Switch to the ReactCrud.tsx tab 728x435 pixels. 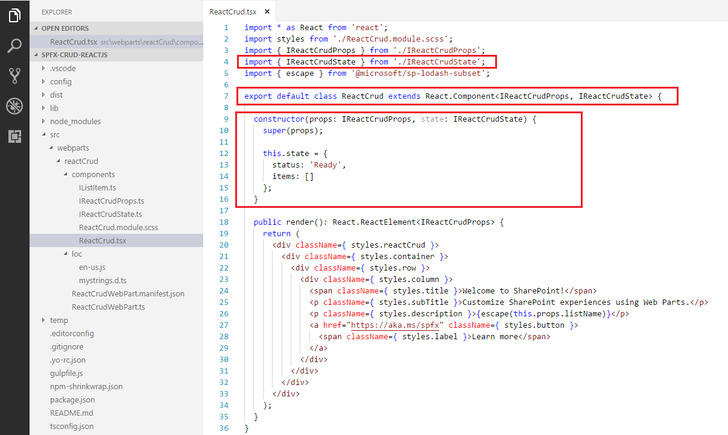[x=233, y=11]
